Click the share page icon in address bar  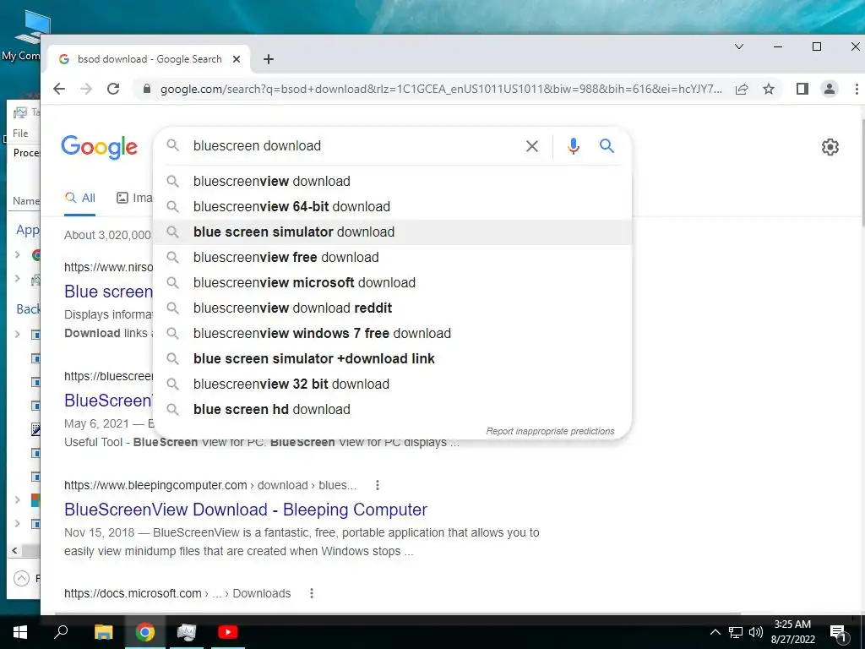pos(742,89)
